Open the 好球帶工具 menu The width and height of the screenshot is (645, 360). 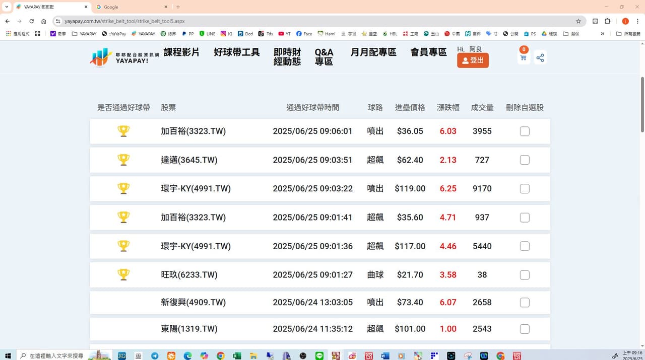237,52
